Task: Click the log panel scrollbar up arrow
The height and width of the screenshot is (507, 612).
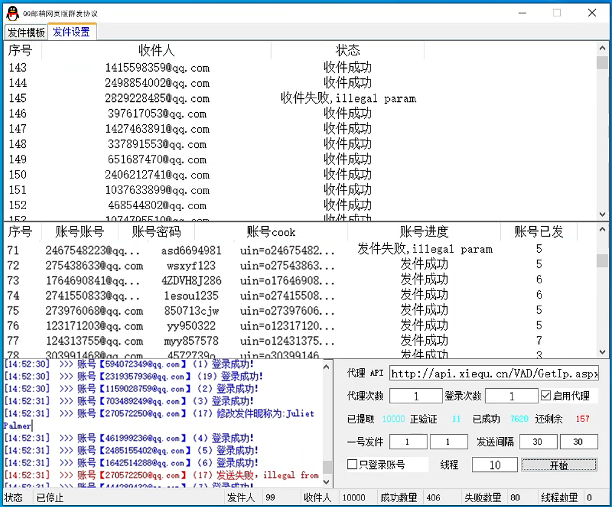Action: [327, 366]
